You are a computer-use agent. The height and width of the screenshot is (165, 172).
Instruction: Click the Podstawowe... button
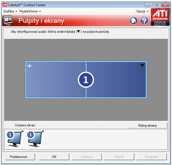[20, 157]
